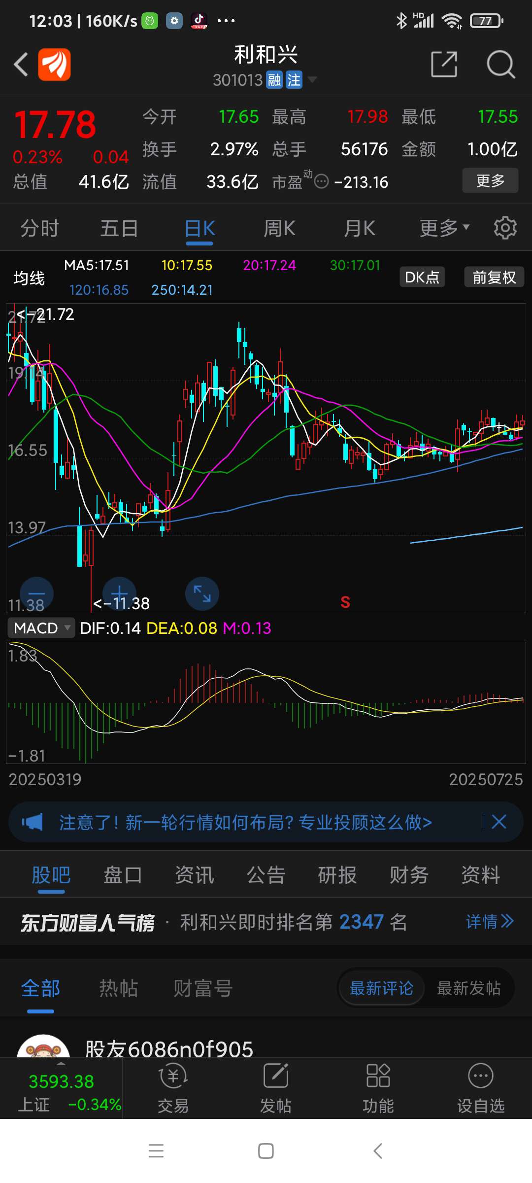Tap Android recent apps menu button

156,1151
